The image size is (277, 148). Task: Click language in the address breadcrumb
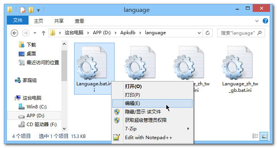pos(155,33)
